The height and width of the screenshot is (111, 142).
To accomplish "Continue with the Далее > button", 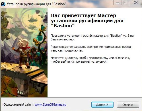I will (102, 105).
